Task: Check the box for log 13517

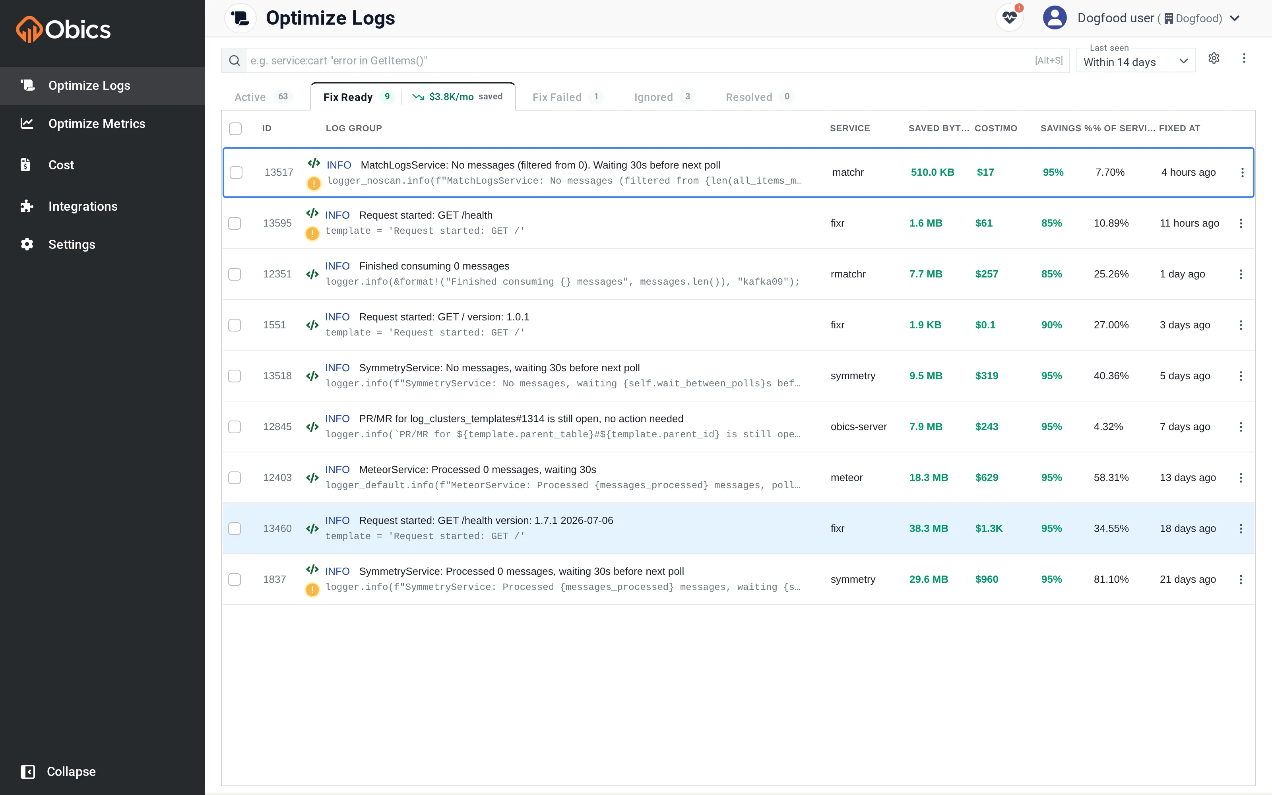Action: (x=236, y=173)
